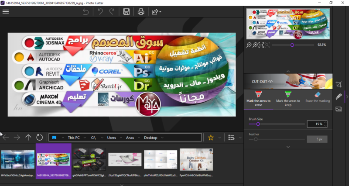Refresh the file browser folder
Image resolution: width=349 pixels, height=186 pixels.
click(x=39, y=138)
